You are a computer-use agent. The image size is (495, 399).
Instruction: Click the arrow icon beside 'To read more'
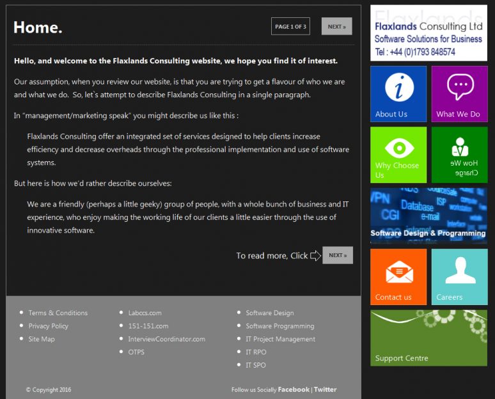(315, 256)
